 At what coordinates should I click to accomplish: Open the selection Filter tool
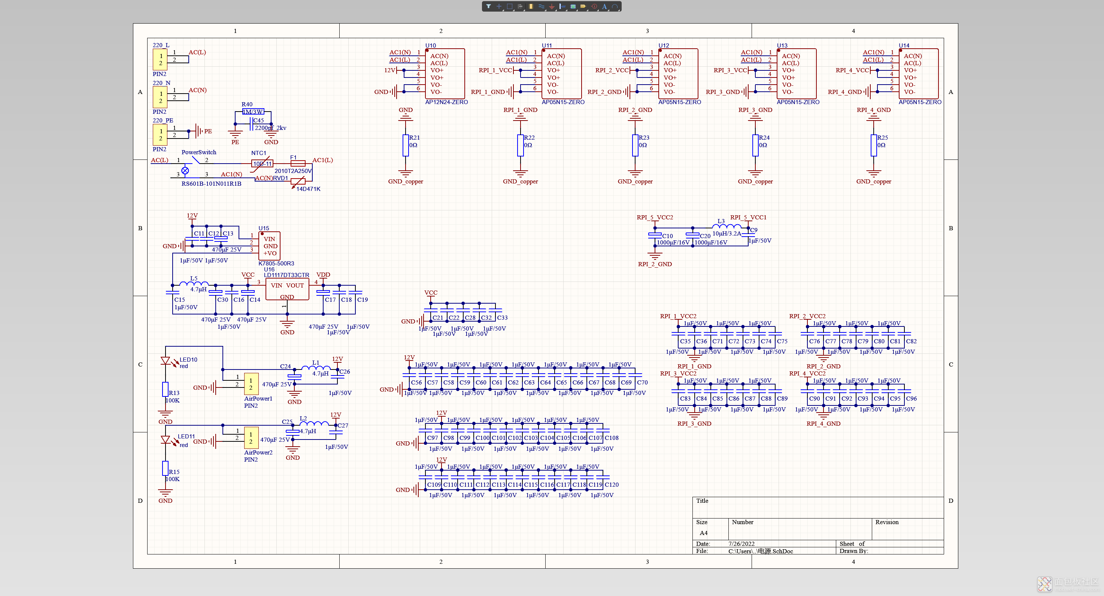coord(488,6)
